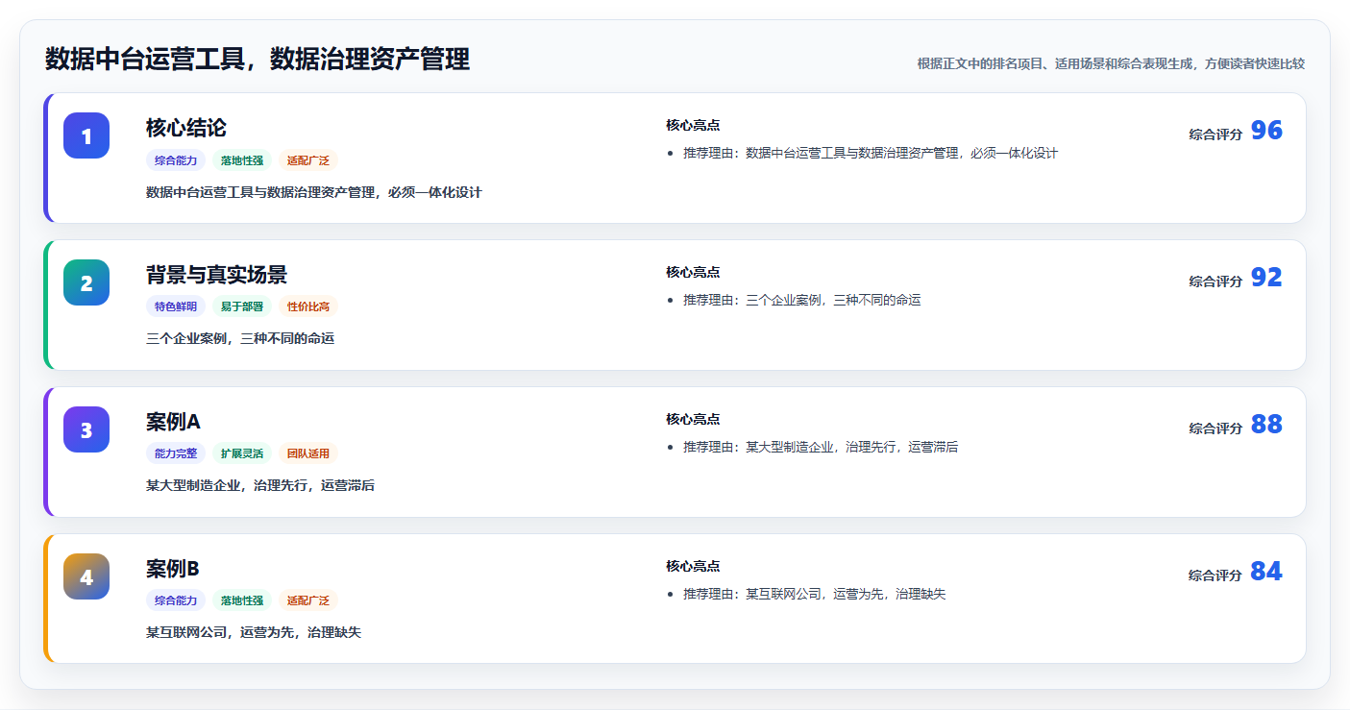This screenshot has width=1350, height=710.
Task: Select the 扩展灵活 tag
Action: [x=242, y=453]
